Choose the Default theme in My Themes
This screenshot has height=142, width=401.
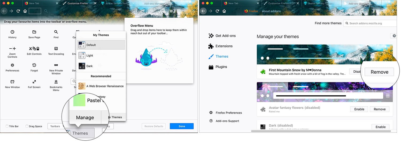tap(101, 45)
